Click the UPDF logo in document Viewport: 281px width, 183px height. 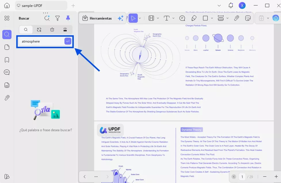click(x=110, y=130)
